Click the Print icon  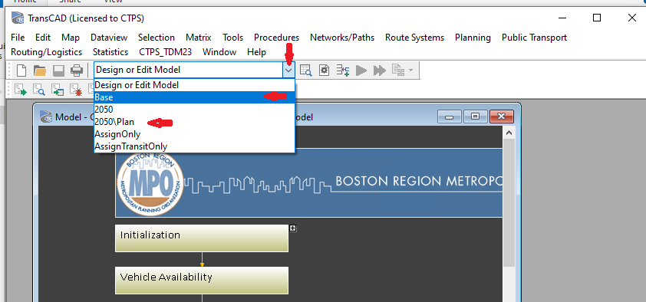(x=77, y=71)
